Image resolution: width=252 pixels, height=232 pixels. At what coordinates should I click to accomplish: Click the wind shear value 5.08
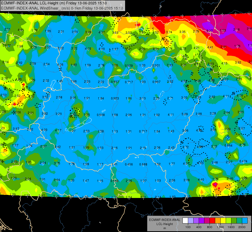[x=197, y=81]
